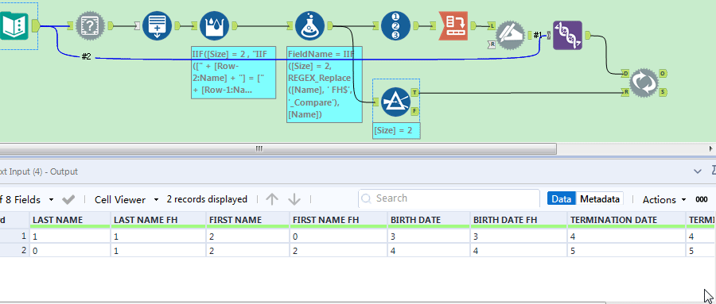The height and width of the screenshot is (304, 716).
Task: Select the row 2 TERMINATION DATE cell
Action: coord(627,250)
